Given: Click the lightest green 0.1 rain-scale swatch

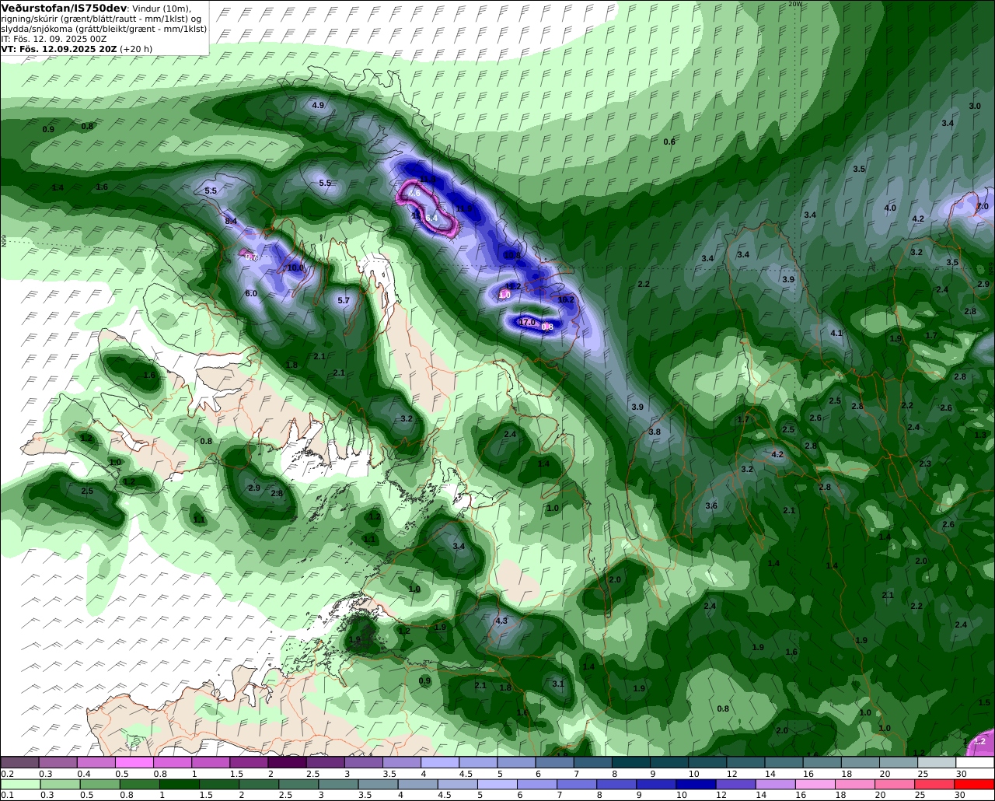Looking at the screenshot, I should tap(19, 784).
